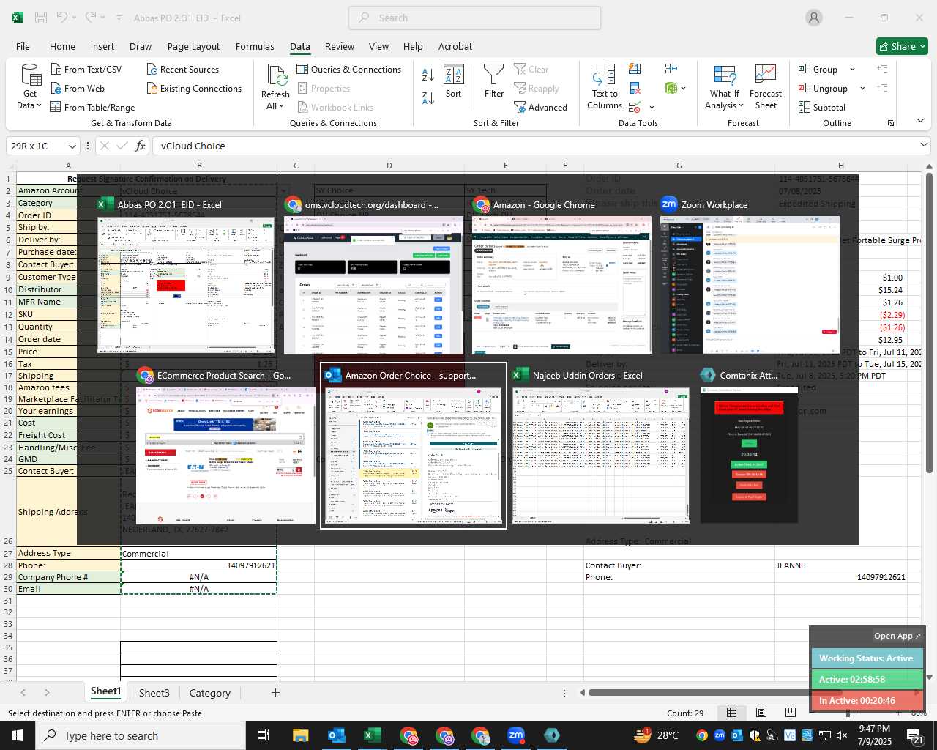The image size is (937, 750).
Task: Switch to Najeeb Uddin Orders Excel thumbnail
Action: [601, 455]
